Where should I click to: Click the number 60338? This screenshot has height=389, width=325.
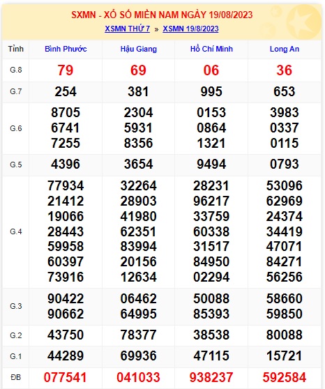211,231
